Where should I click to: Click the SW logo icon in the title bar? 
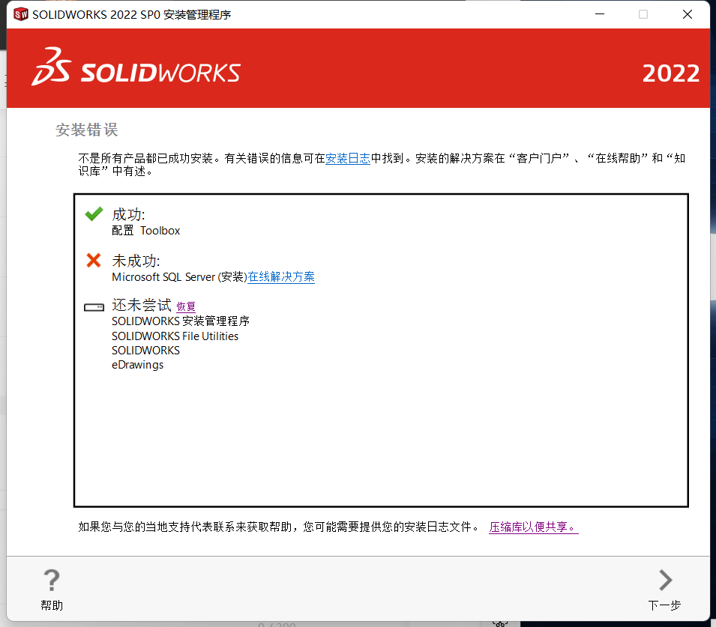19,13
